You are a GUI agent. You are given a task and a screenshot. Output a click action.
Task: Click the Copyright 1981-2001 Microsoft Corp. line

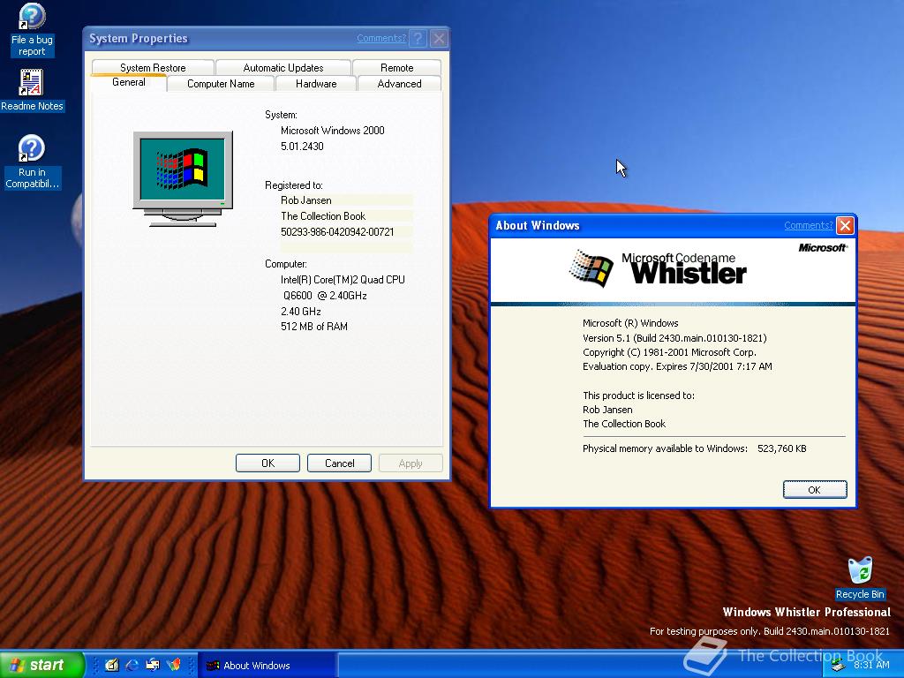pos(669,352)
